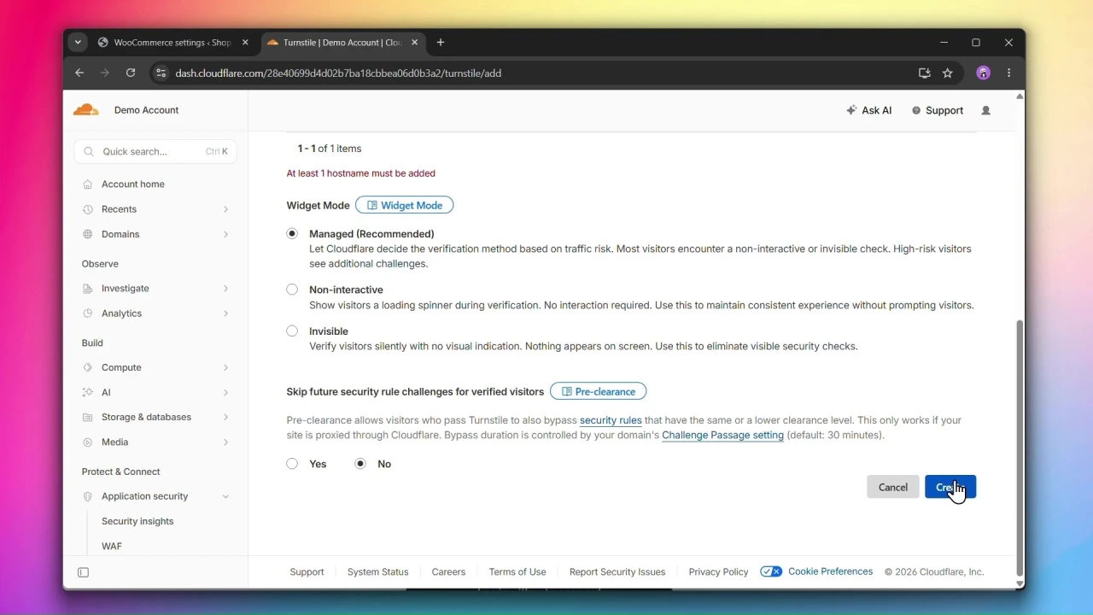The image size is (1093, 615).
Task: Click the Ask AI sparkle icon
Action: tap(851, 110)
